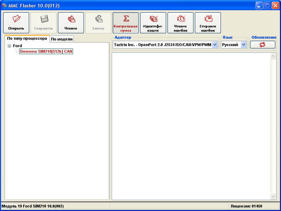The image size is (281, 211).
Task: Click inside the empty log output area
Action: tap(191, 126)
